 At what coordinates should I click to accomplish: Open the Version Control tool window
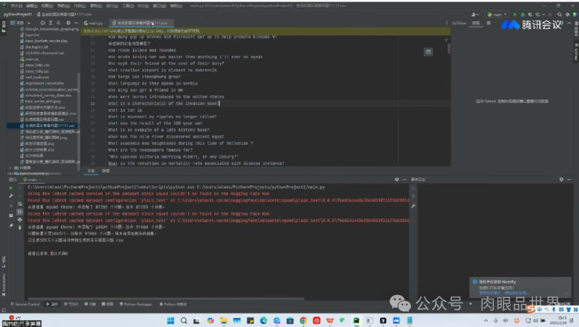pyautogui.click(x=25, y=304)
